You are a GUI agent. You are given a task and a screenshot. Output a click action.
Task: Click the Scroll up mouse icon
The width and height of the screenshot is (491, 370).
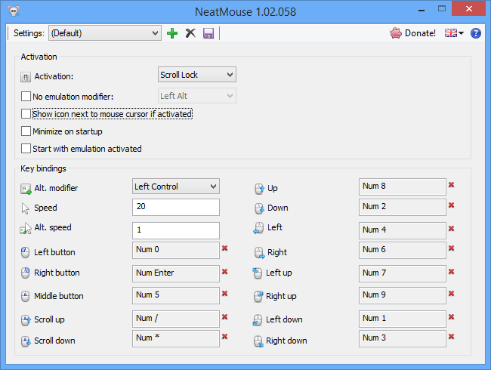(x=26, y=320)
